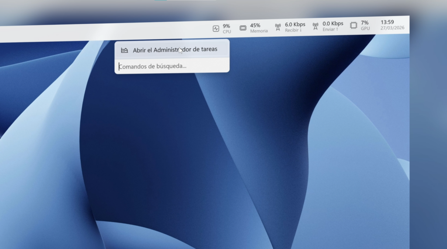Click the CPU usage pulse icon
The image size is (447, 249).
[216, 29]
